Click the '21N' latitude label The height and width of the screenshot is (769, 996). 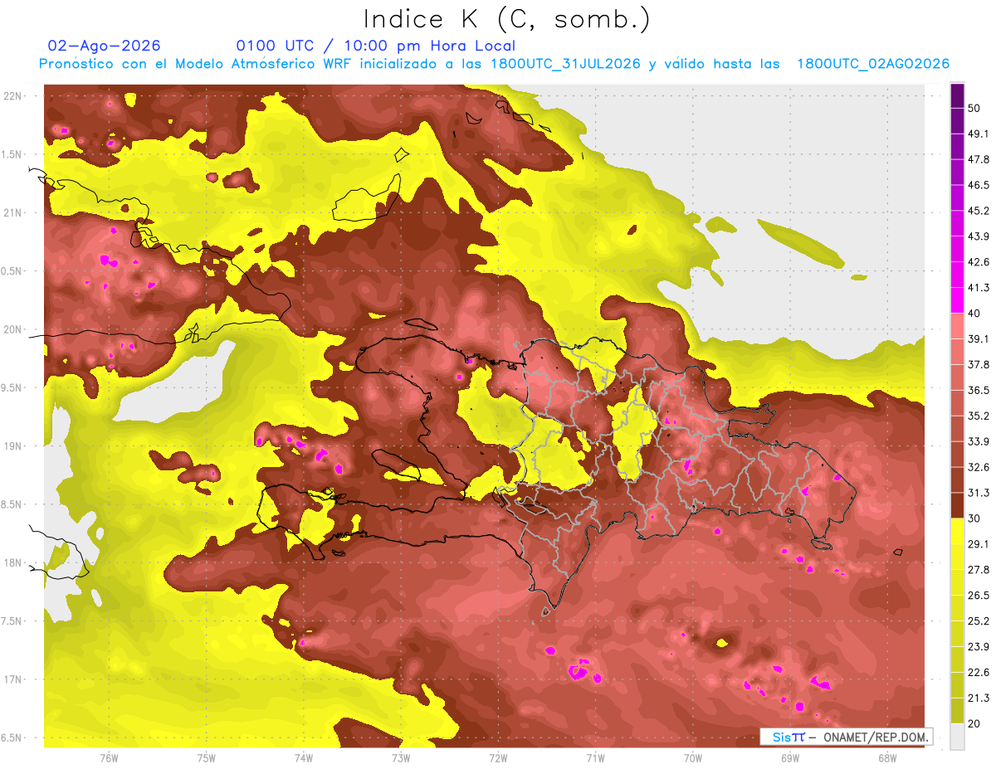[x=13, y=212]
